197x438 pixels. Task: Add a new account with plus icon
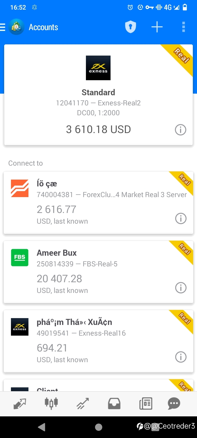(157, 27)
